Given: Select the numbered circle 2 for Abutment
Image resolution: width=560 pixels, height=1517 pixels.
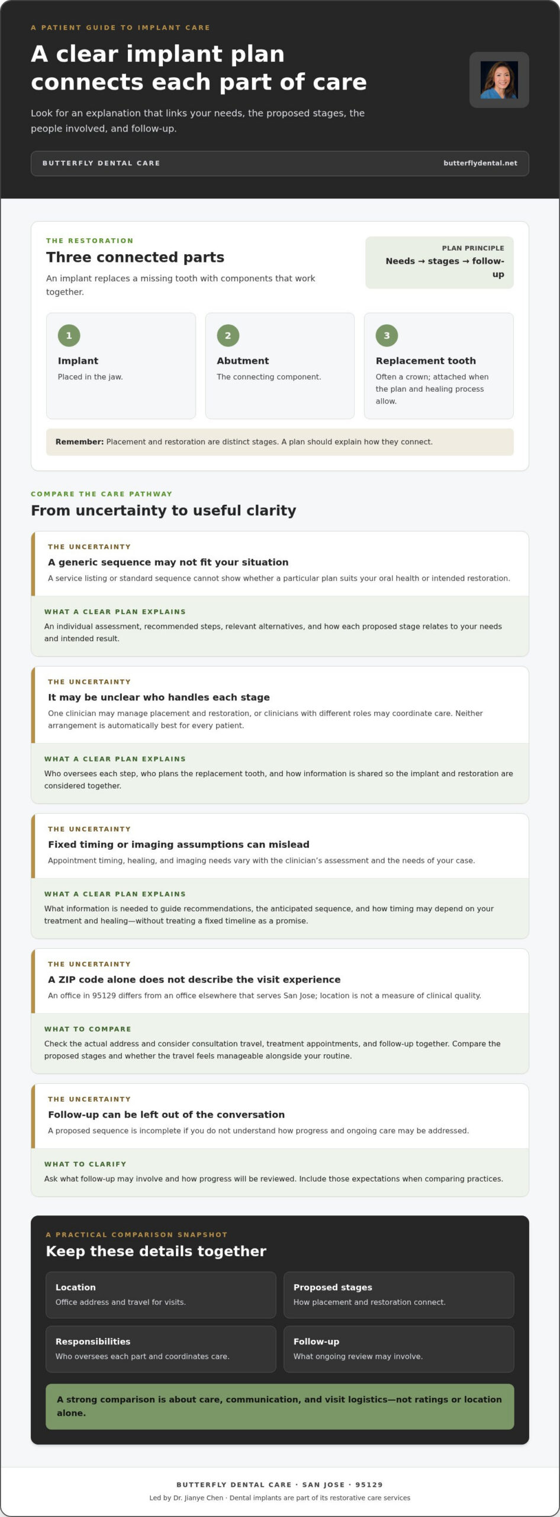Looking at the screenshot, I should [x=228, y=335].
